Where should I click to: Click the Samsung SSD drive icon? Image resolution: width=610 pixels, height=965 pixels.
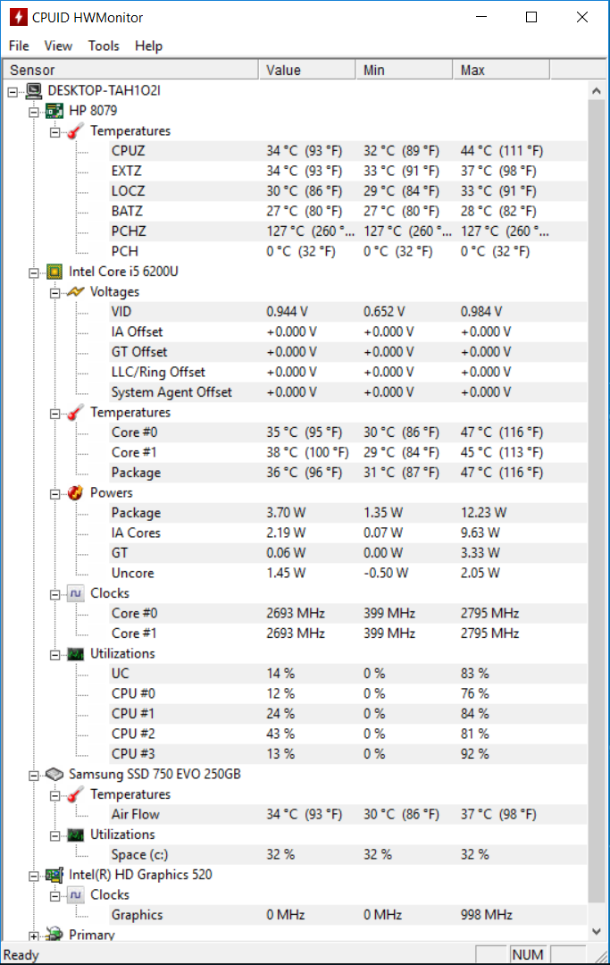point(54,774)
